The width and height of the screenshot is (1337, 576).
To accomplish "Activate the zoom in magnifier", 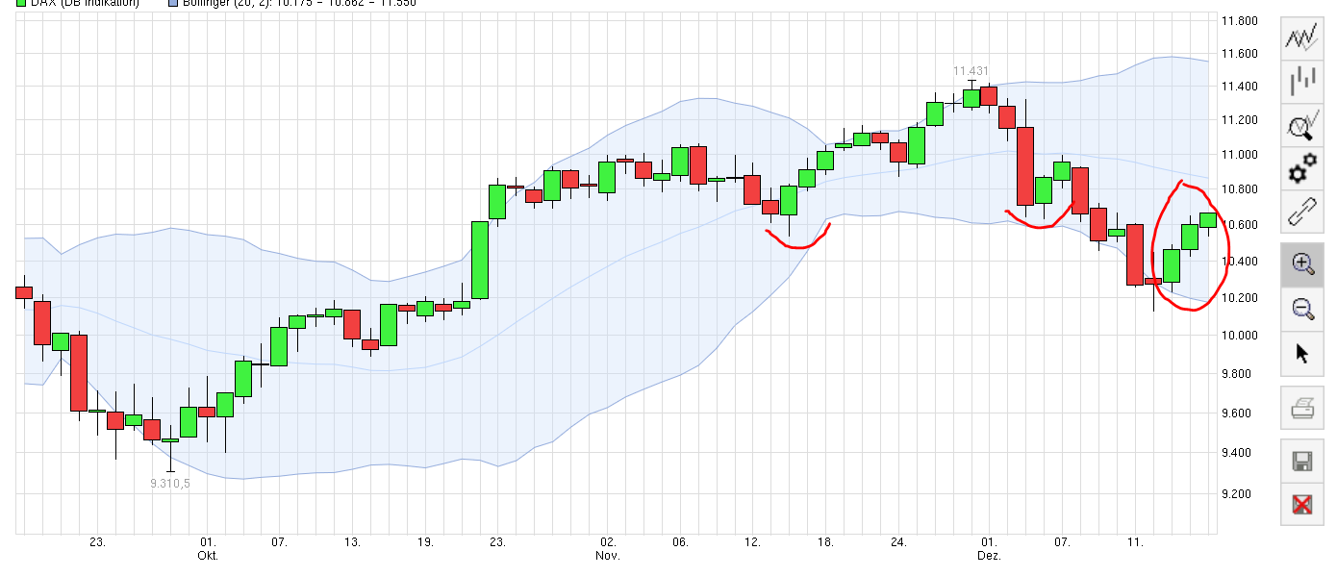I will point(1303,264).
